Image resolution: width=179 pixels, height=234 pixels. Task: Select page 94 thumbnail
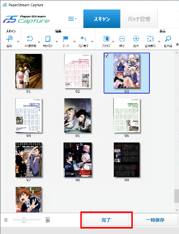click(28, 115)
